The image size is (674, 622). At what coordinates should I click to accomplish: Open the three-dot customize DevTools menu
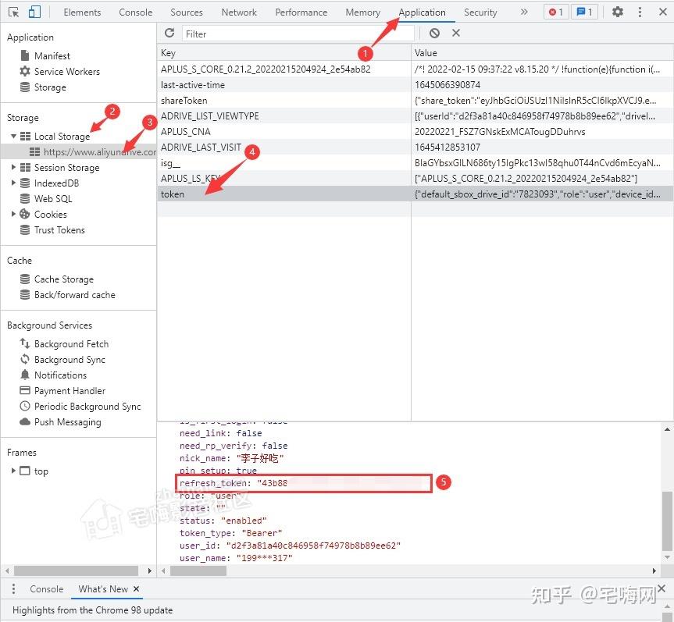click(x=640, y=12)
